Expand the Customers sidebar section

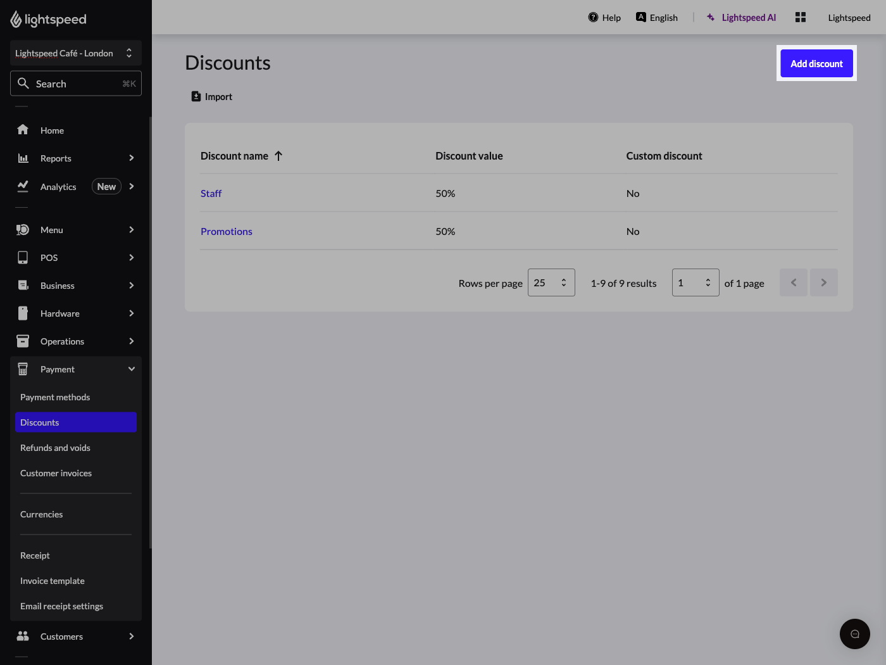61,636
